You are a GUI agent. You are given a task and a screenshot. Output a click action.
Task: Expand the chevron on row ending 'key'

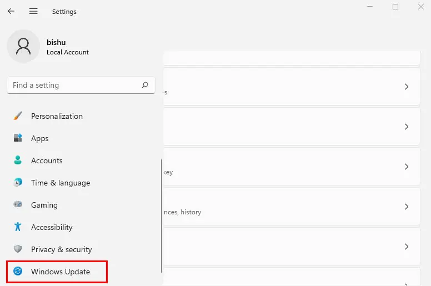(x=407, y=167)
